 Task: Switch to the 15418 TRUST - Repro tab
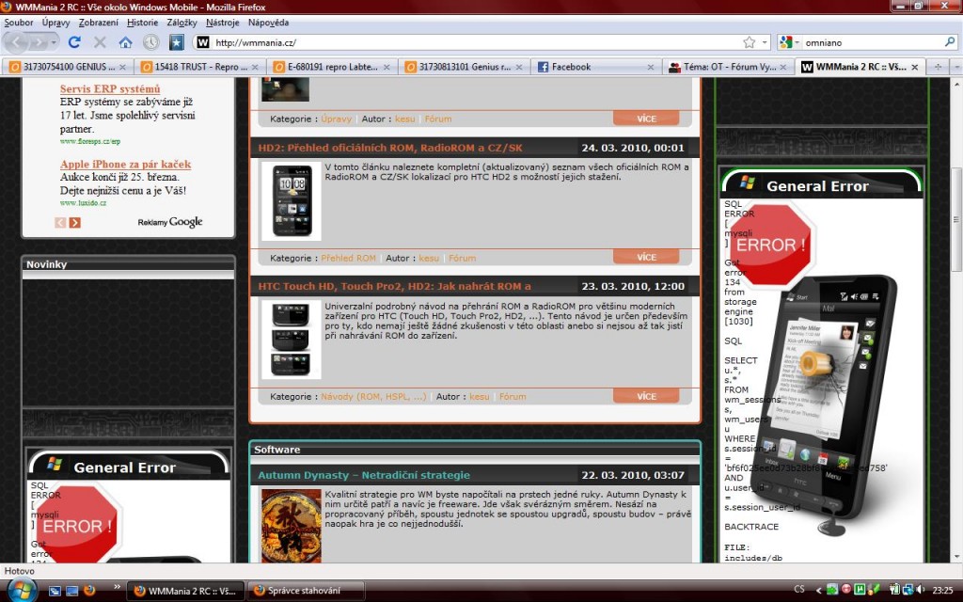(199, 67)
